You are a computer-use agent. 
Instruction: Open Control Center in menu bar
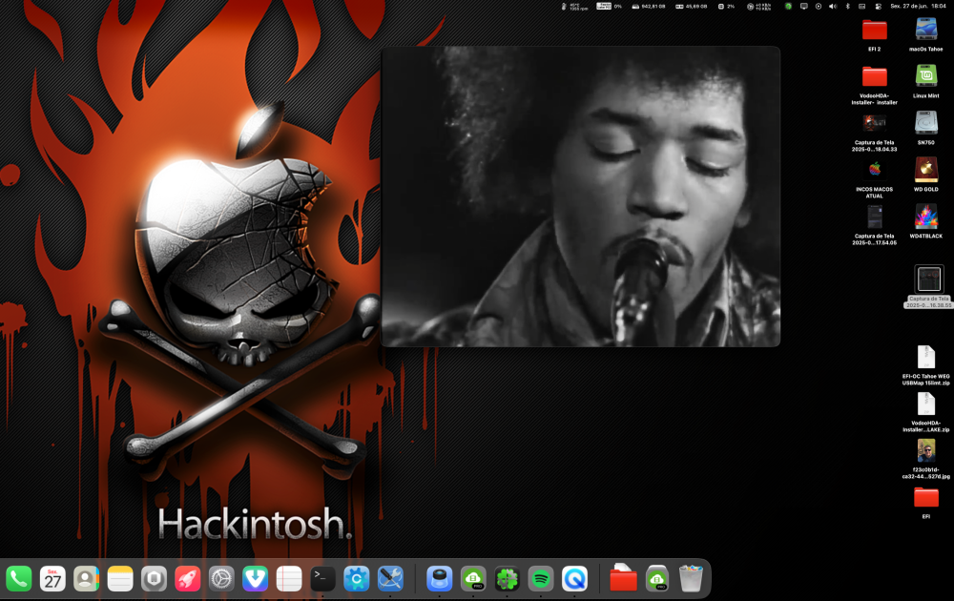878,6
